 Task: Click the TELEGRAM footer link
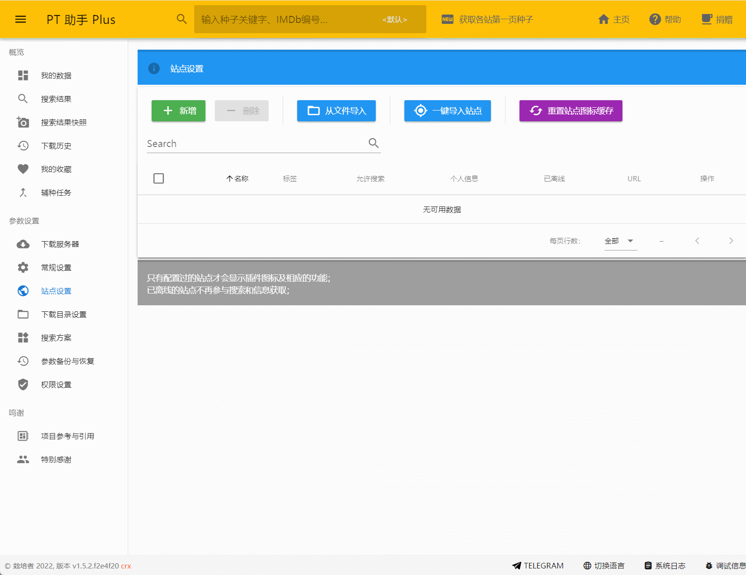(538, 566)
